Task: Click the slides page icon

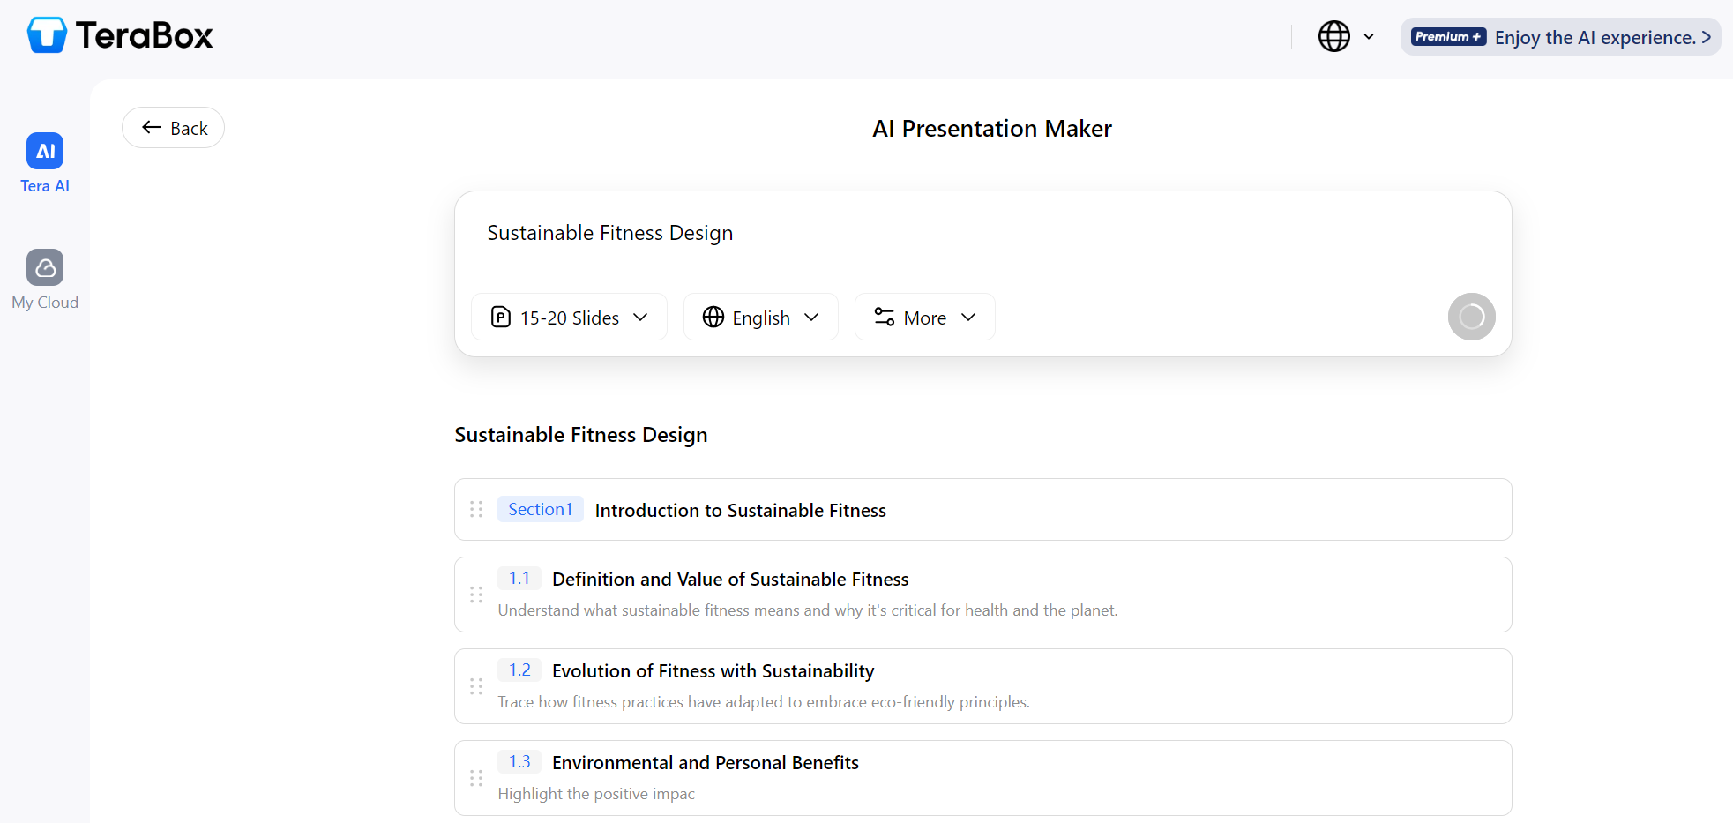Action: [501, 317]
